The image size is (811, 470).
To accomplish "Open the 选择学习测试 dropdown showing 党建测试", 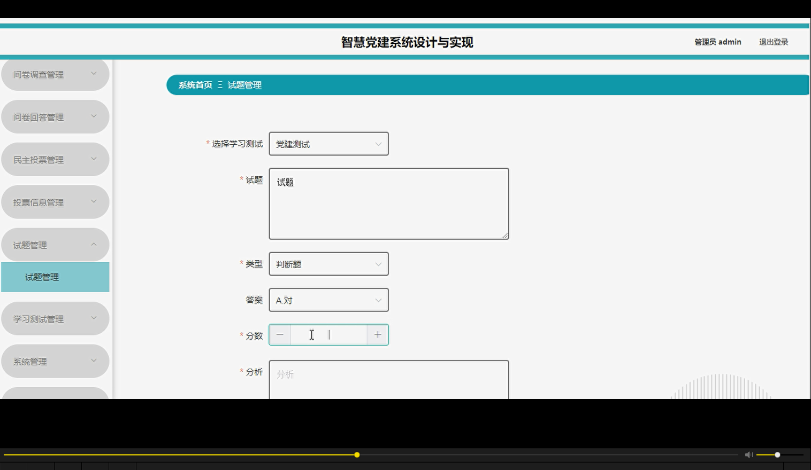I will pyautogui.click(x=328, y=144).
